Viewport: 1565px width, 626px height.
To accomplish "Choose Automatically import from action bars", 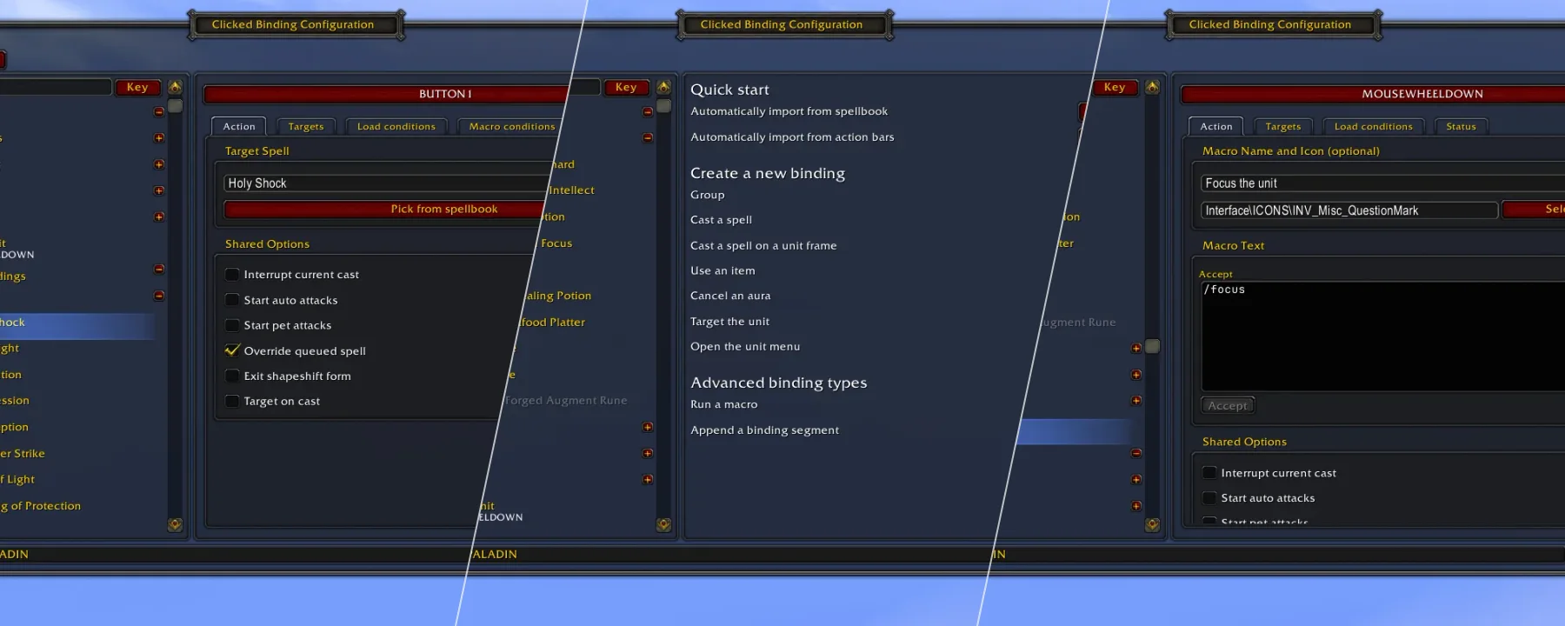I will 792,137.
